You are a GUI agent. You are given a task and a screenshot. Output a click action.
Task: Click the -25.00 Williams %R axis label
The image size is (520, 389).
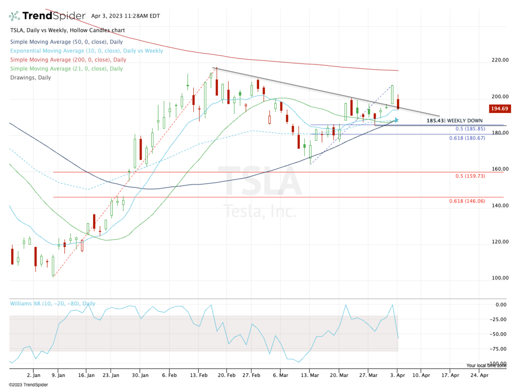click(x=499, y=319)
